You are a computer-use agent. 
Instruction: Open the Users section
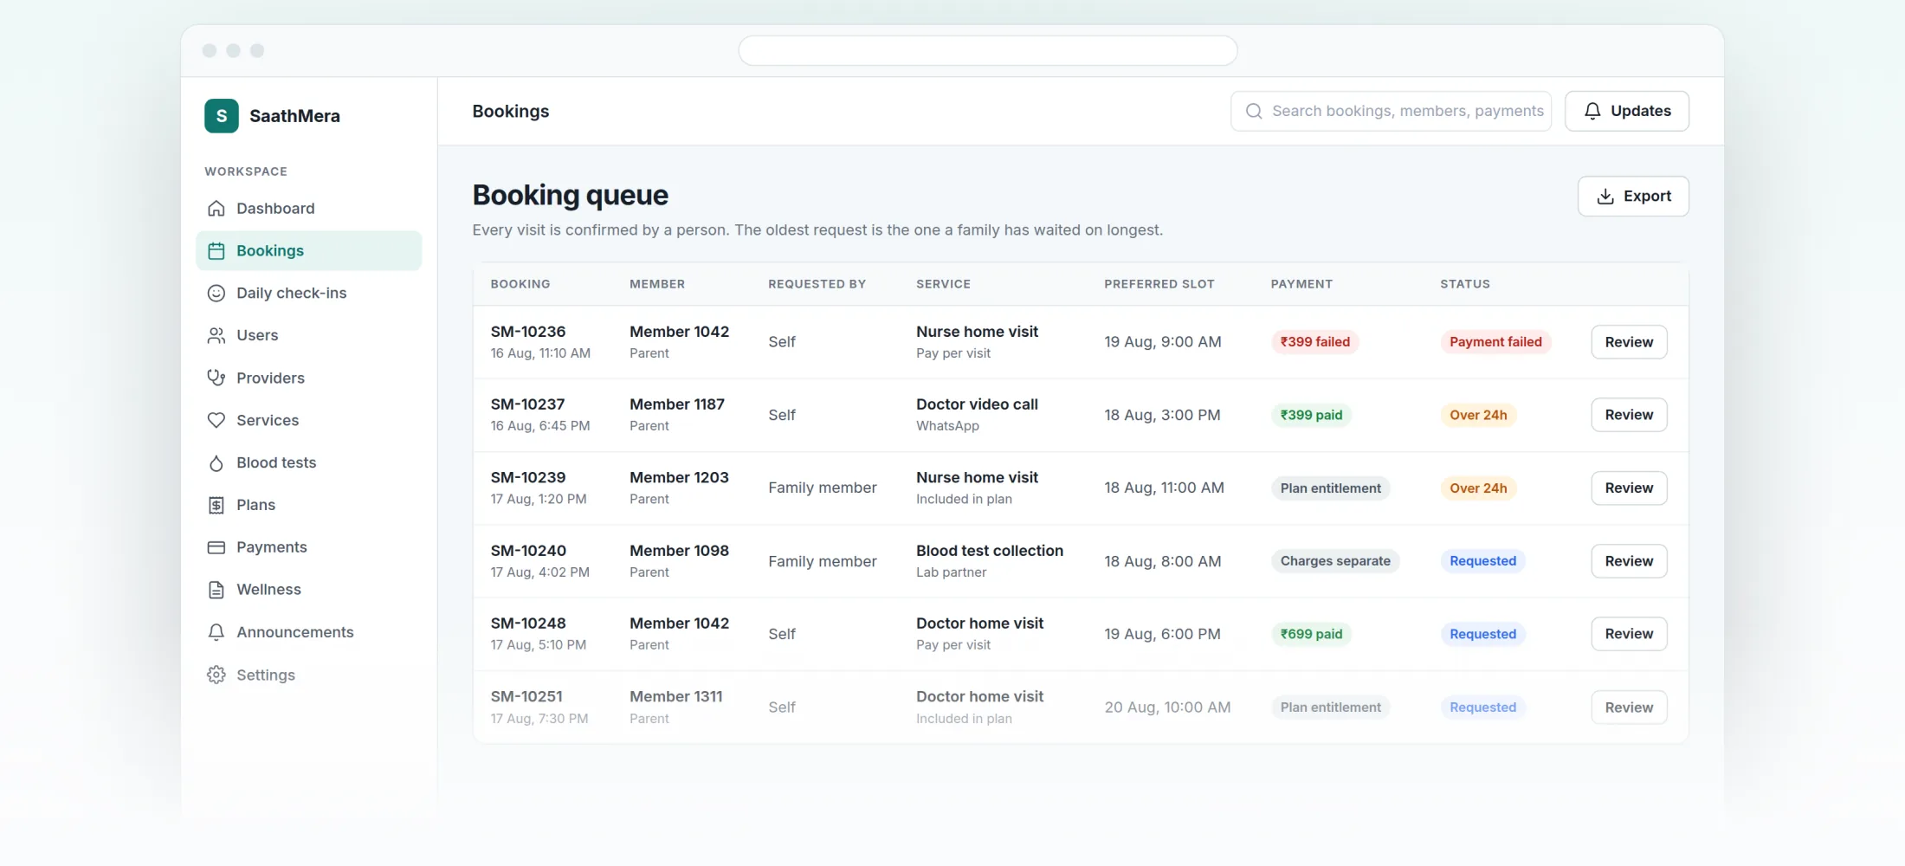[x=309, y=336]
